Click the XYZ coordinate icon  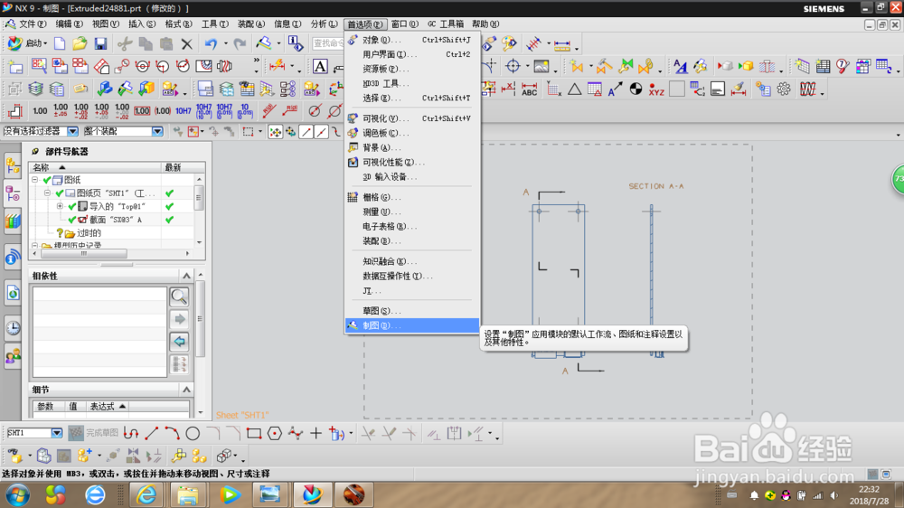(x=656, y=89)
